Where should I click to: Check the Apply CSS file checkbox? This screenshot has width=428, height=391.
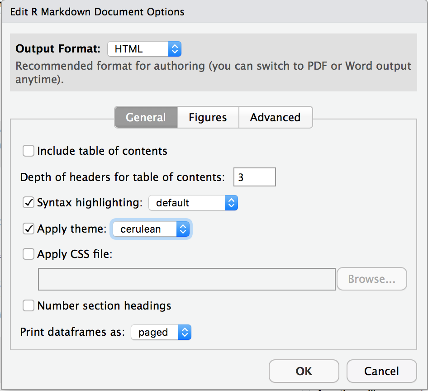pos(29,254)
